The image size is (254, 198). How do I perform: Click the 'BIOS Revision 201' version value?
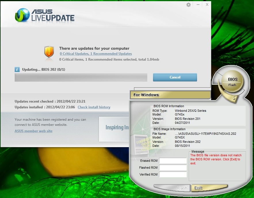coord(188,119)
